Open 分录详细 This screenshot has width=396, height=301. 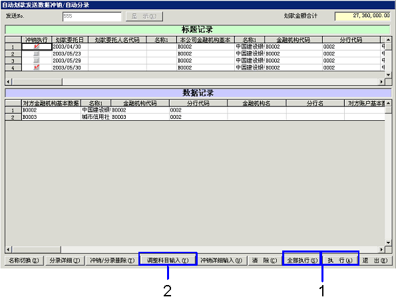point(65,260)
